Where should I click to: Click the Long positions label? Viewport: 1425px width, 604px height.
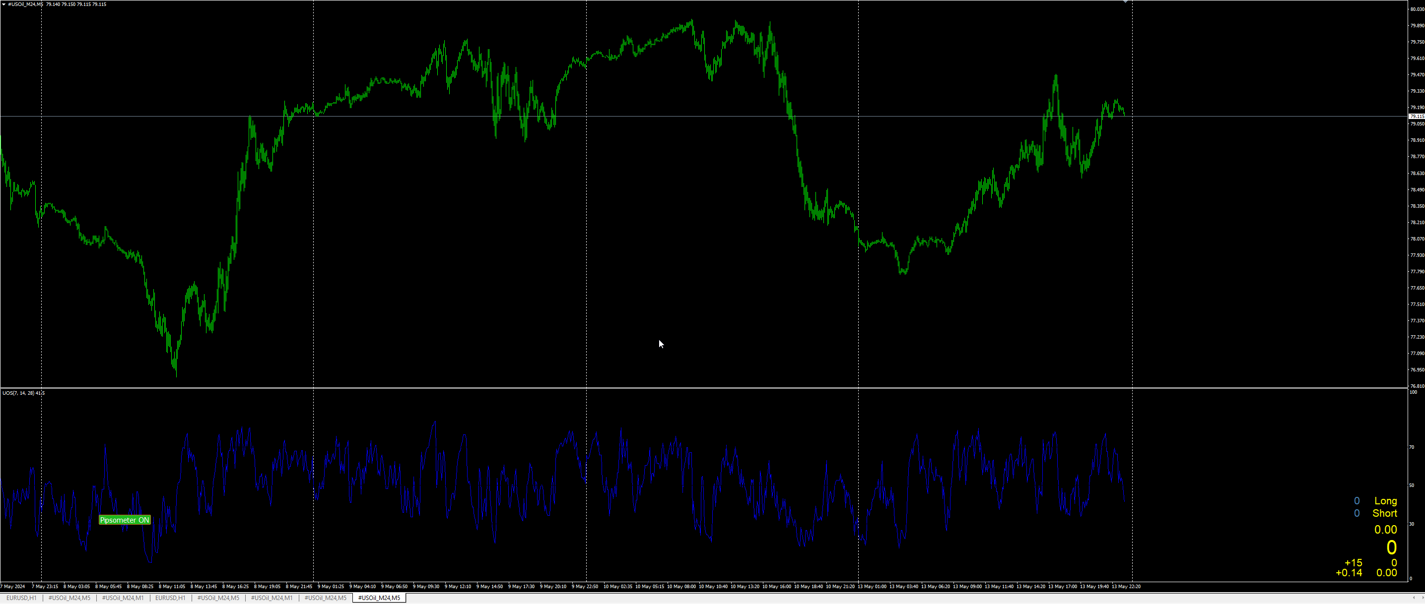click(1385, 501)
